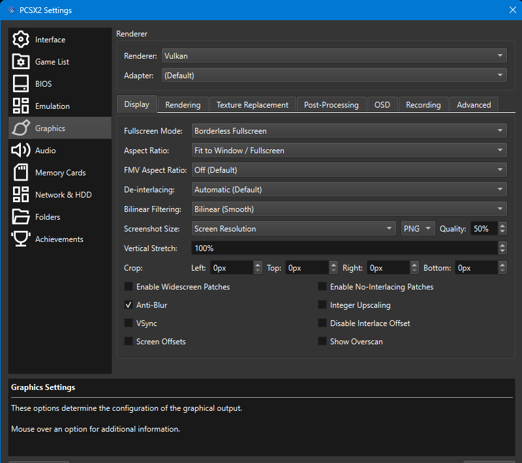Open Emulation settings icon
The image size is (522, 463).
[x=21, y=106]
